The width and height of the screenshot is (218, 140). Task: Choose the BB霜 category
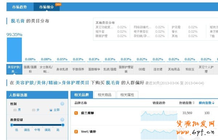(x=142, y=69)
